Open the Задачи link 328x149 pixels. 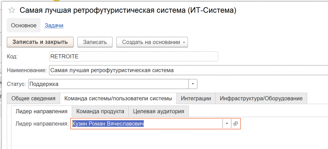pos(54,25)
